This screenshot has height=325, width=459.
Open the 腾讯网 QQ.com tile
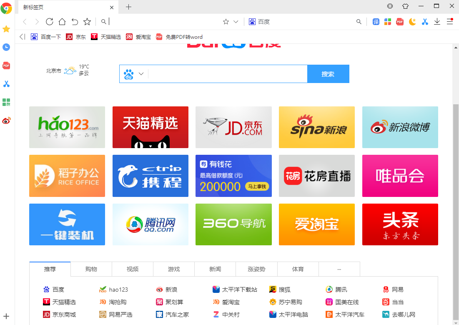150,224
